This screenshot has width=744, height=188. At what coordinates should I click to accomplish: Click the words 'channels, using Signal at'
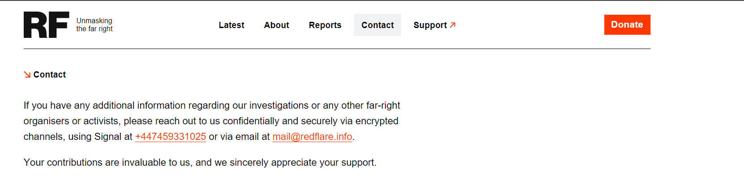[x=78, y=137]
